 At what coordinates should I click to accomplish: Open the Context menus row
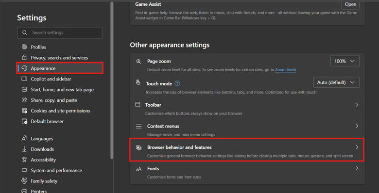(x=247, y=130)
